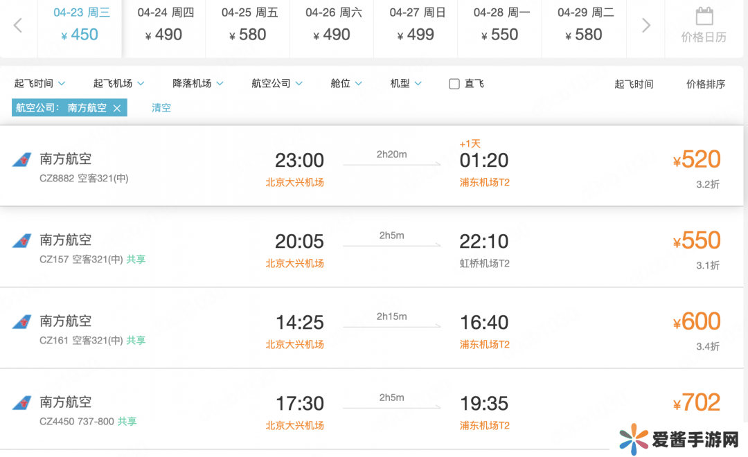Image resolution: width=748 pixels, height=457 pixels.
Task: Expand the 起飞机场 filter dropdown
Action: pyautogui.click(x=118, y=84)
